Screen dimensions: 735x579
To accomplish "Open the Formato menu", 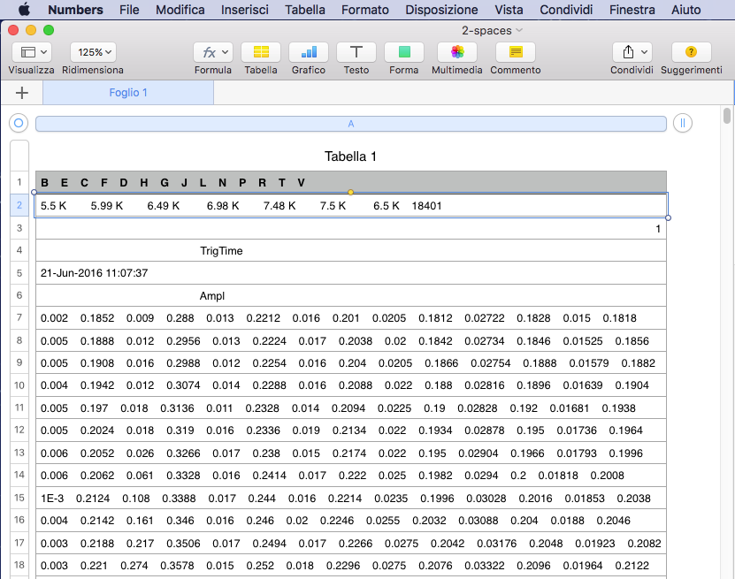I will [364, 10].
